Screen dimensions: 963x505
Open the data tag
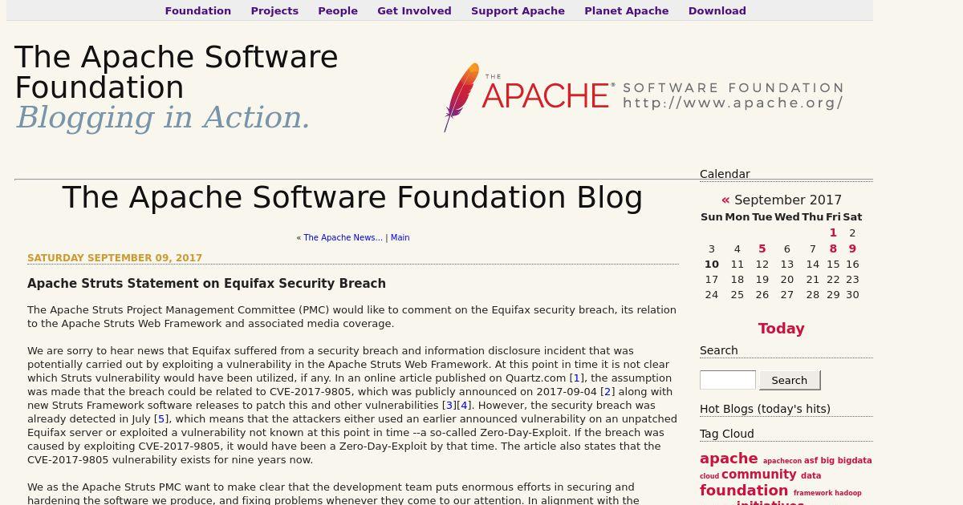811,475
